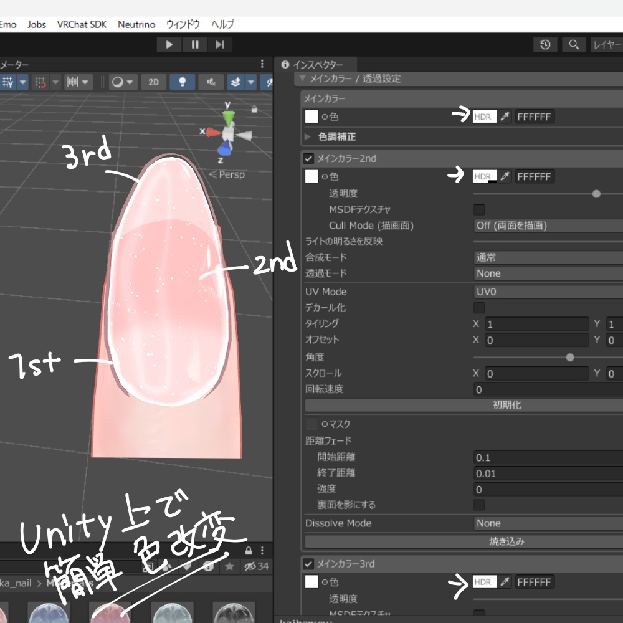Click the scene draw mode sphere icon
Image resolution: width=623 pixels, height=623 pixels.
pos(118,82)
